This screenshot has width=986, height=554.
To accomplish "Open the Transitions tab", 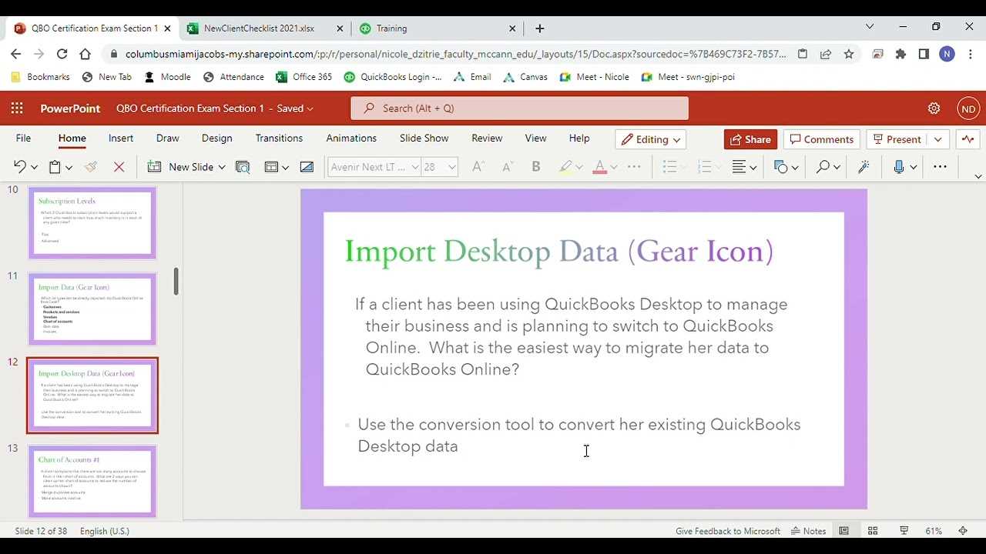I will tap(279, 138).
